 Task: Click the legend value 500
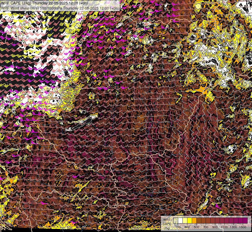pos(196,227)
